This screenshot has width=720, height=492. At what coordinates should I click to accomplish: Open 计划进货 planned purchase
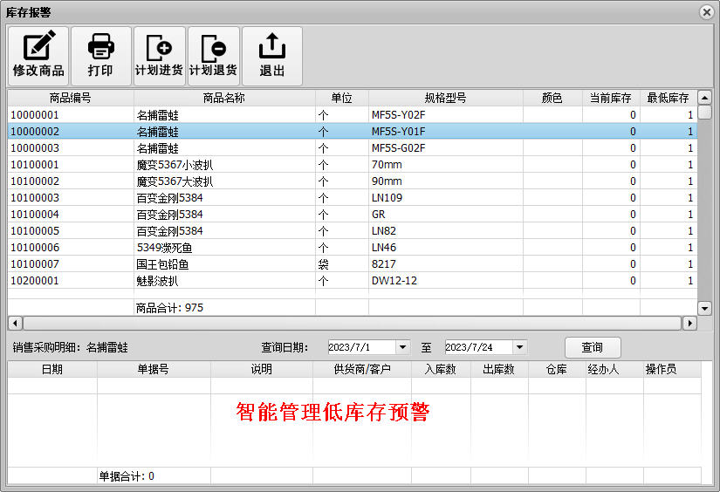(x=159, y=56)
